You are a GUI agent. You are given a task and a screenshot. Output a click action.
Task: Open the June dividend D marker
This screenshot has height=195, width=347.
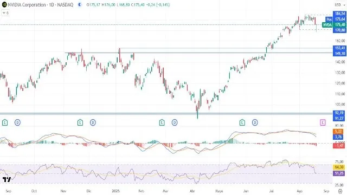255,122
